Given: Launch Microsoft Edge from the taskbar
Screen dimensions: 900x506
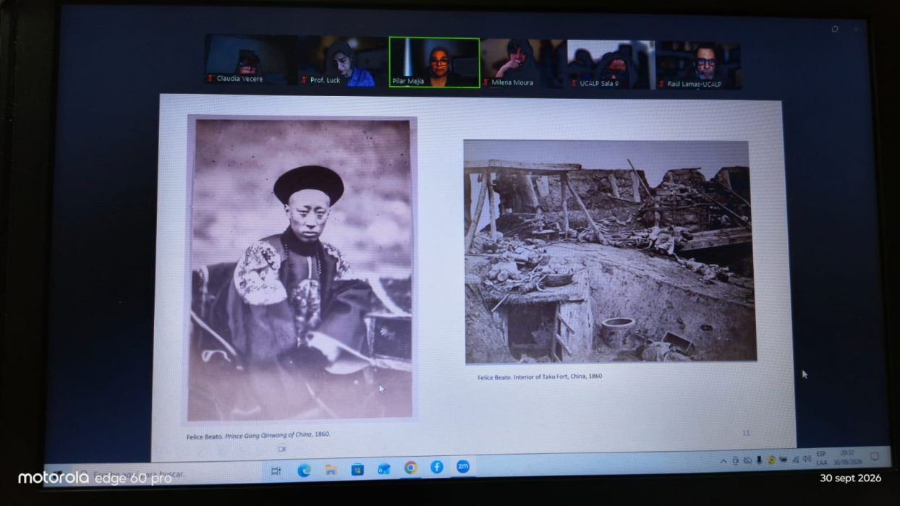Looking at the screenshot, I should [x=305, y=471].
